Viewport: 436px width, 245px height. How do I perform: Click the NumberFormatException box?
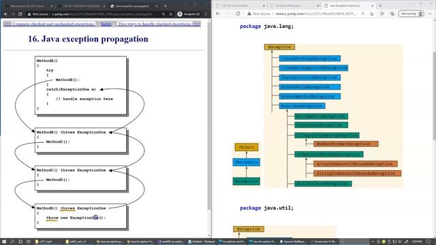tap(346, 144)
